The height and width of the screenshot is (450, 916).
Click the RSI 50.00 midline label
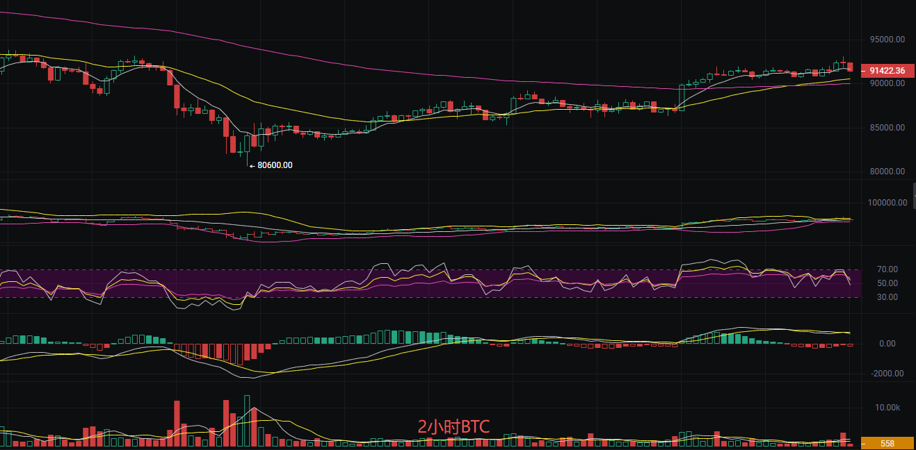point(887,283)
